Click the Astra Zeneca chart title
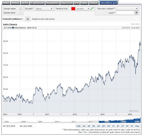 point(10,24)
